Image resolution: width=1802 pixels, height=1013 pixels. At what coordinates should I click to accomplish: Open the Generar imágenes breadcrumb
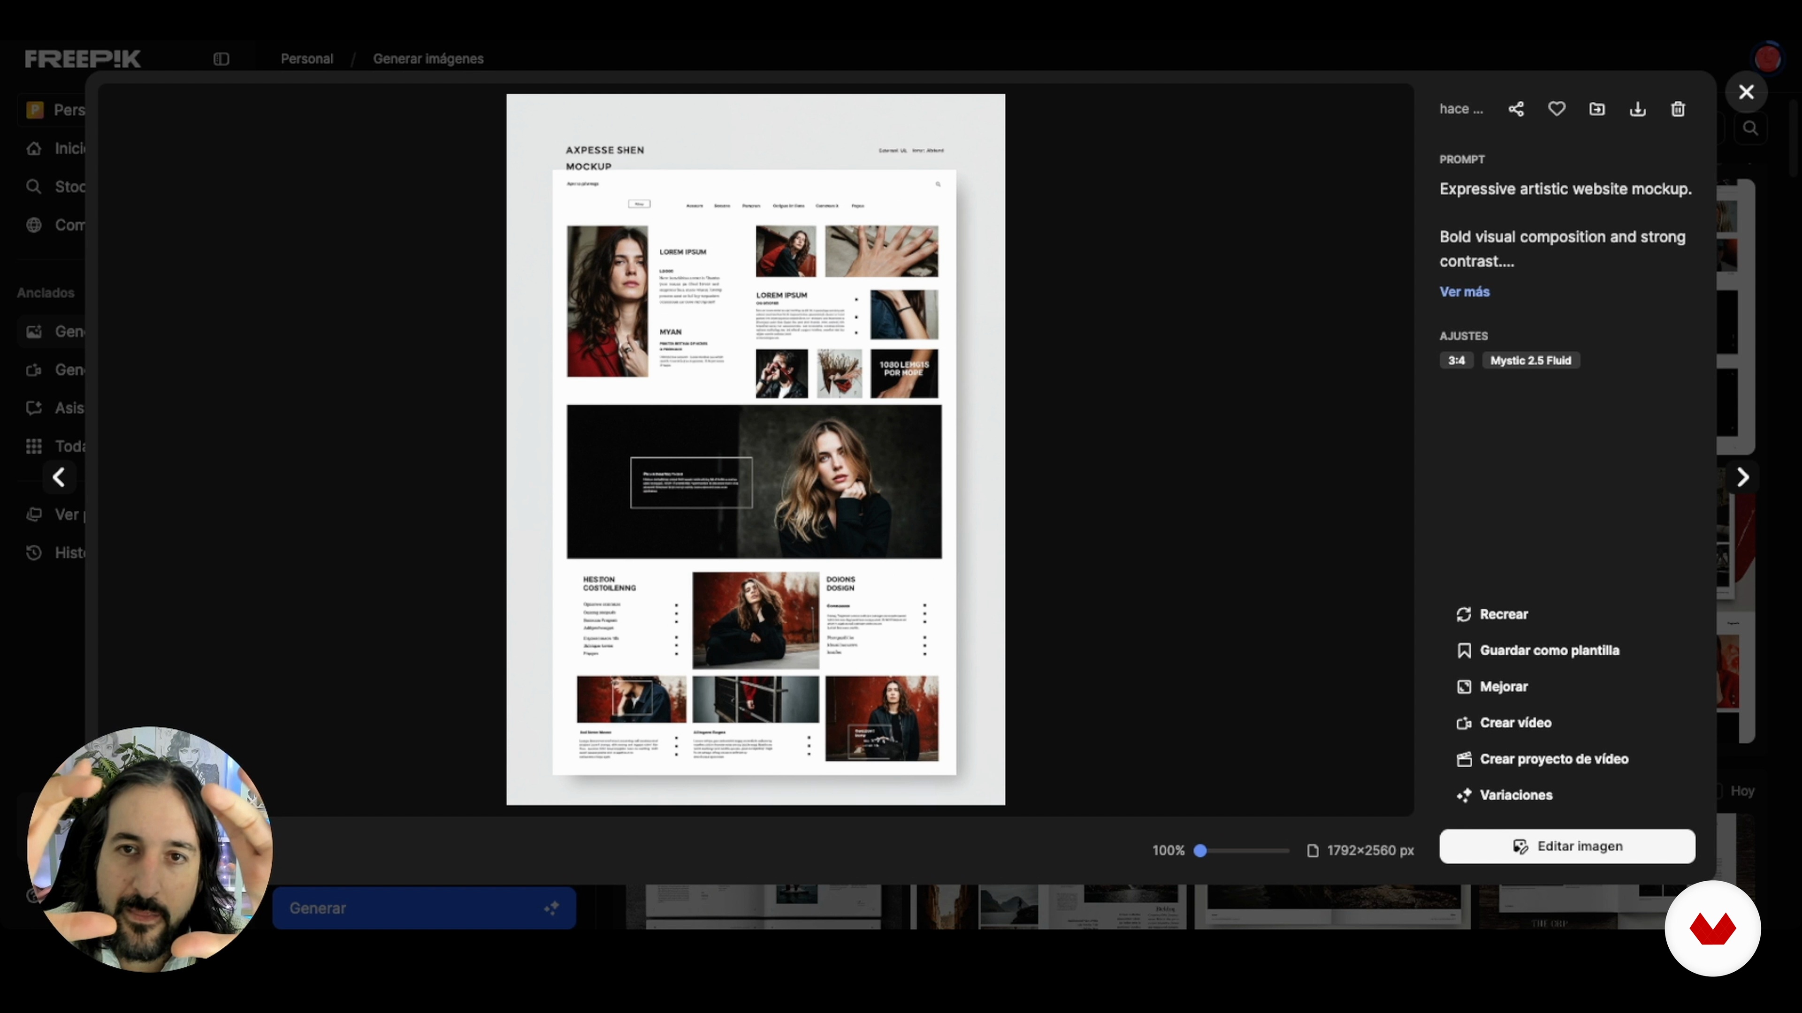coord(428,59)
